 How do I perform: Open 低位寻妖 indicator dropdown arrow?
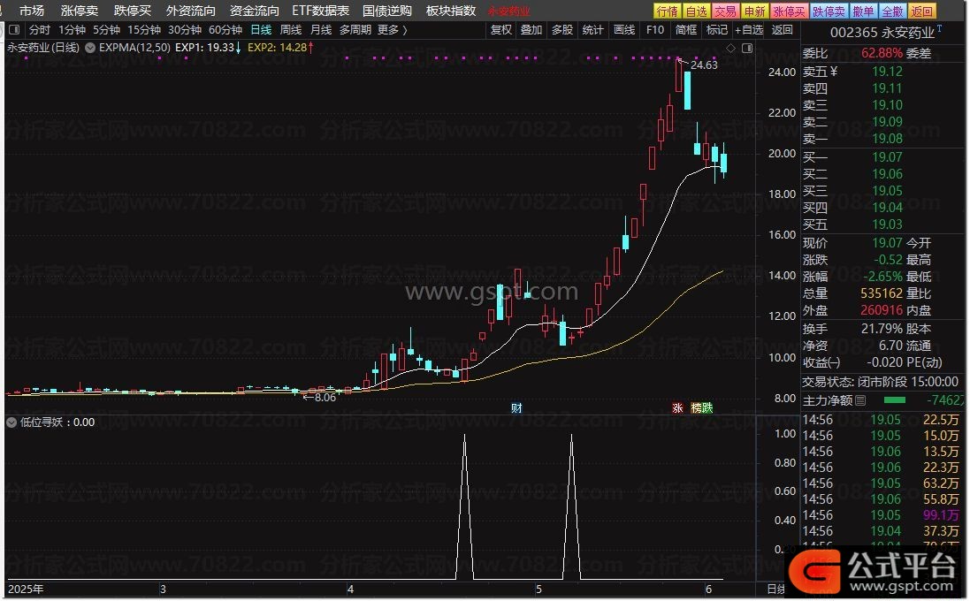11,422
